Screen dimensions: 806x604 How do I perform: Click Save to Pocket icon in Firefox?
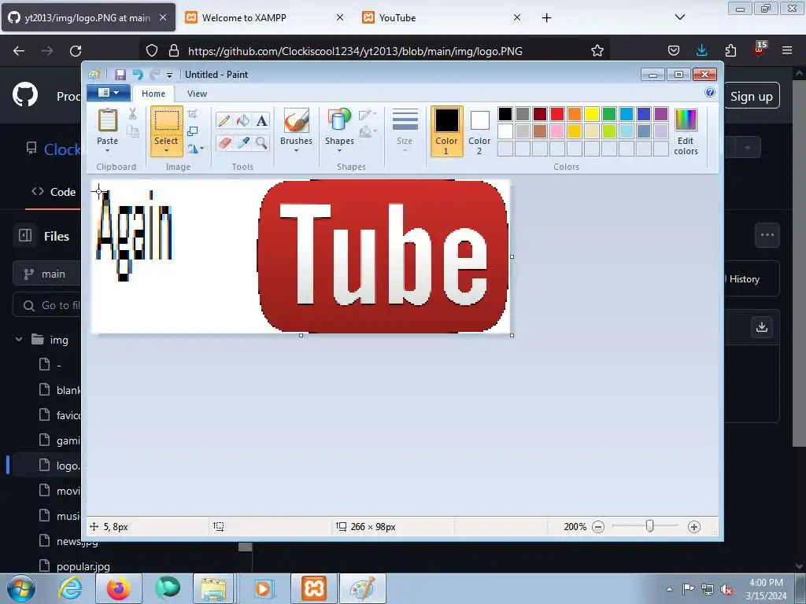point(674,50)
